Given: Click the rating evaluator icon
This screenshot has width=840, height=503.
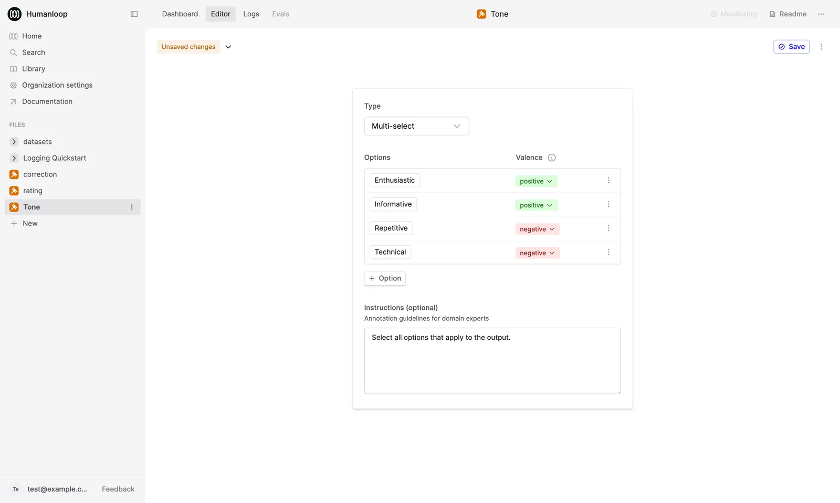Looking at the screenshot, I should 14,191.
